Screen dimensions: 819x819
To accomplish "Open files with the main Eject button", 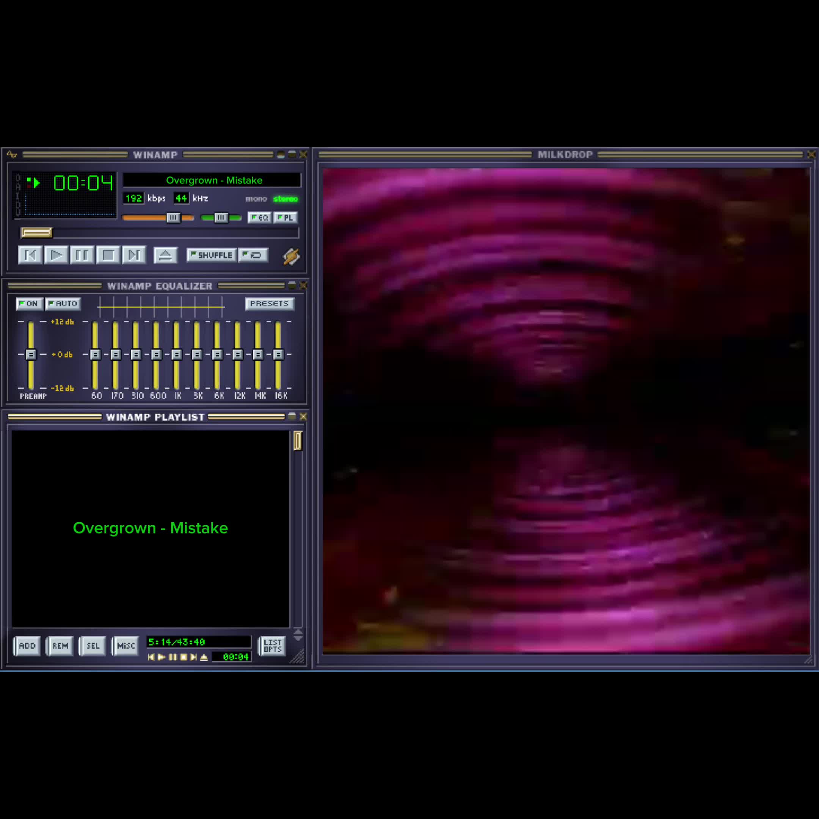I will [165, 255].
